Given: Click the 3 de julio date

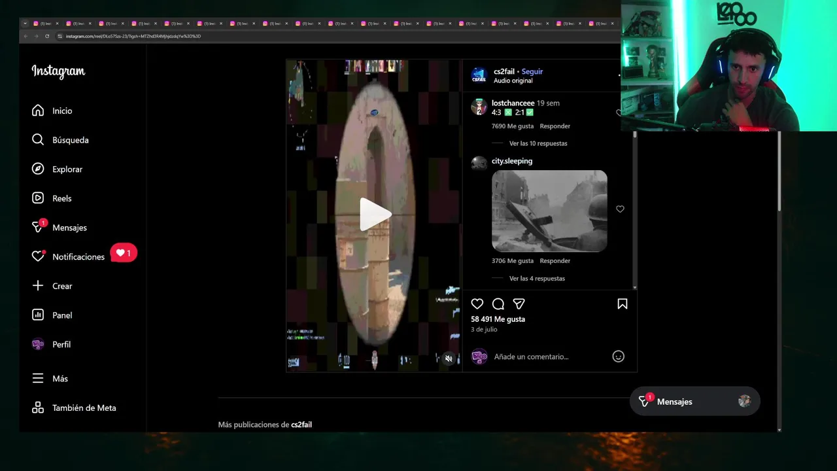Looking at the screenshot, I should [x=484, y=329].
